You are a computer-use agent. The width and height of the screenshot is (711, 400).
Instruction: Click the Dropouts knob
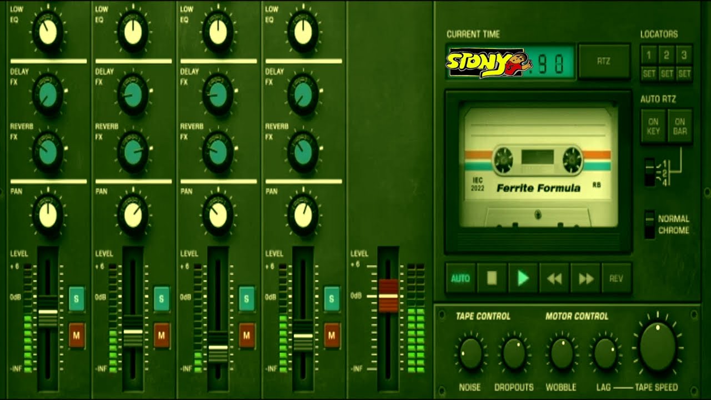[514, 353]
